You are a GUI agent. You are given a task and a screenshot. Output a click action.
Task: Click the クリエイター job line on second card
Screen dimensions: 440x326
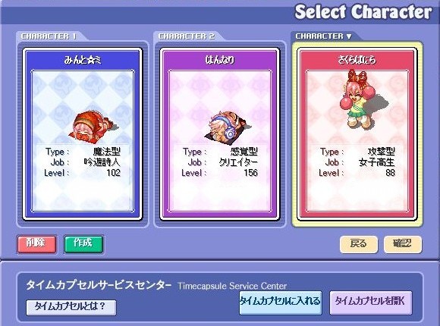(x=220, y=162)
